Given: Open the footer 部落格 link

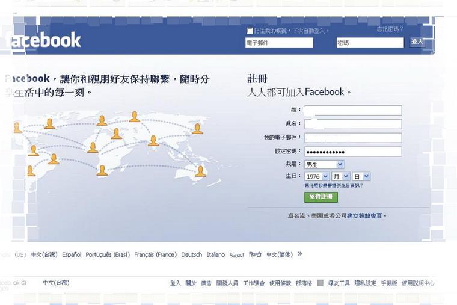Looking at the screenshot, I should coord(304,283).
